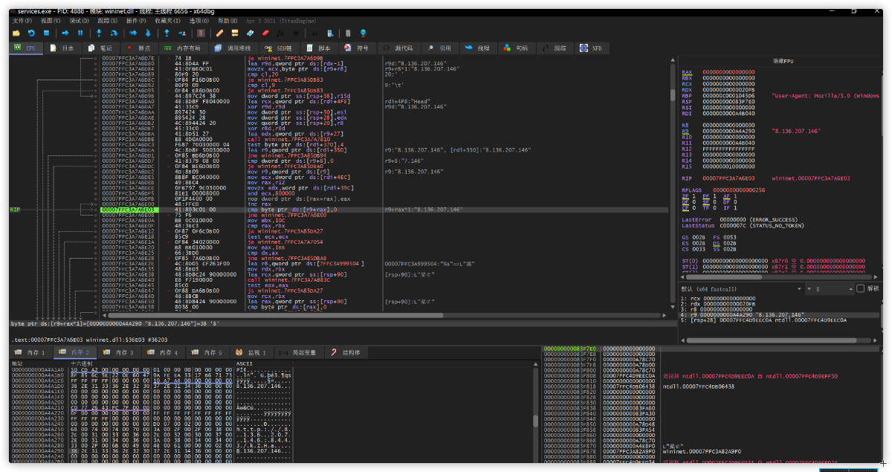Click the Stop debugging square icon
The width and height of the screenshot is (892, 472).
[46, 33]
